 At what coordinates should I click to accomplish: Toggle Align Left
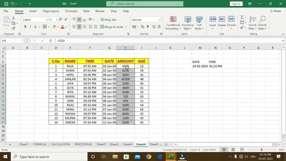[x=74, y=27]
